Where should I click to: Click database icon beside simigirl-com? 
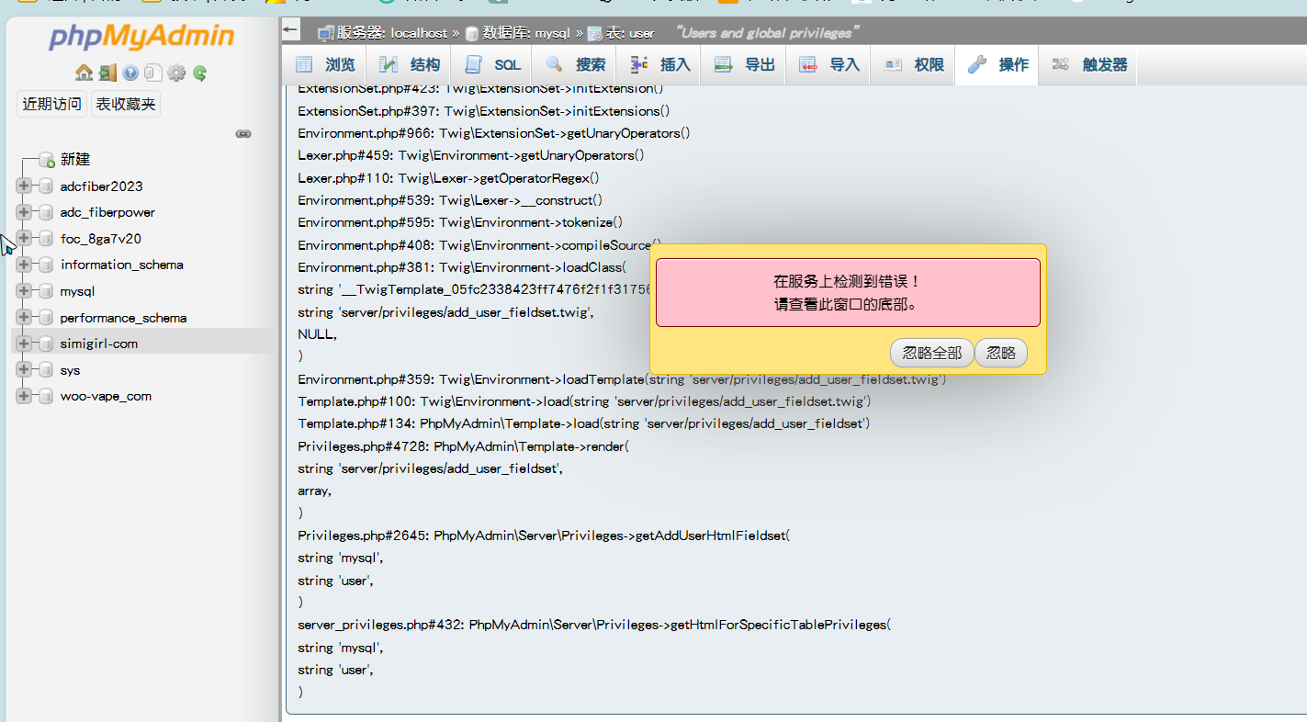point(45,344)
